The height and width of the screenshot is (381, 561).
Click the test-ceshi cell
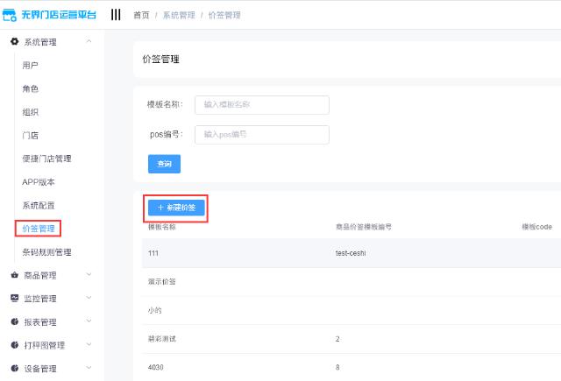(x=351, y=253)
